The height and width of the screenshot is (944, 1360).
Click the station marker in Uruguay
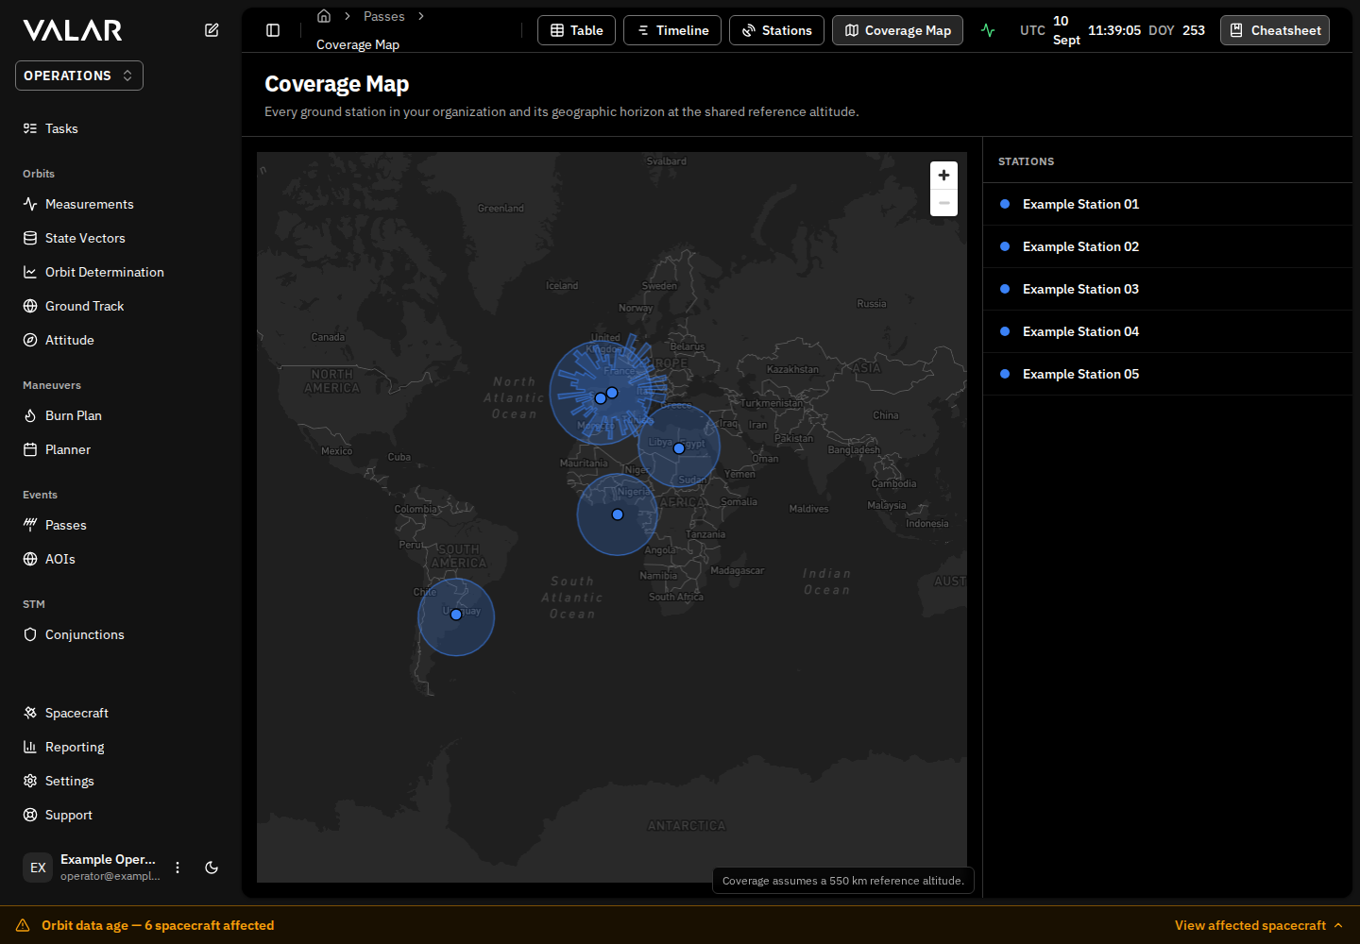[456, 615]
